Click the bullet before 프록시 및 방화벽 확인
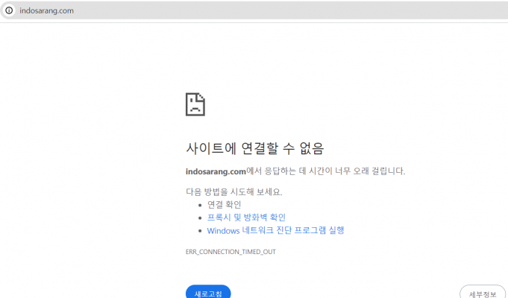The image size is (508, 298). 200,218
